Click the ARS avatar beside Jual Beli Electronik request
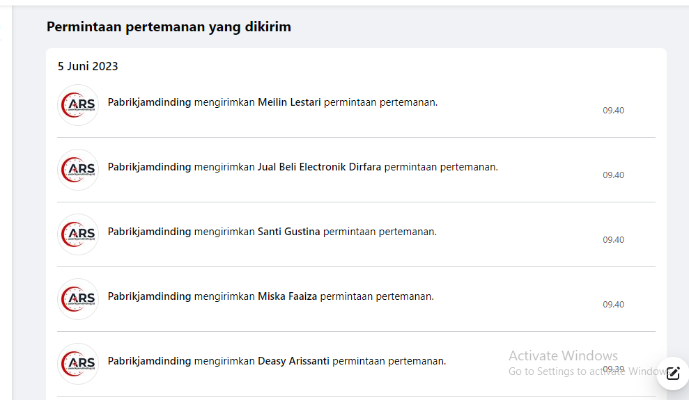The height and width of the screenshot is (400, 689). (78, 170)
